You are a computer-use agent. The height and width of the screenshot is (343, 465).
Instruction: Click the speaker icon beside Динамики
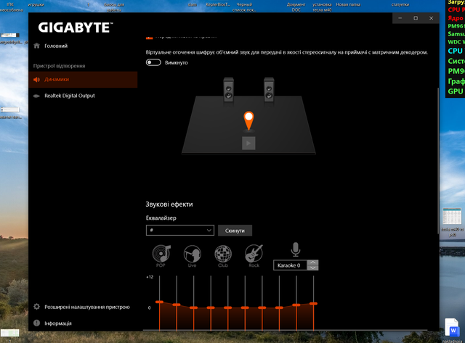pyautogui.click(x=36, y=79)
